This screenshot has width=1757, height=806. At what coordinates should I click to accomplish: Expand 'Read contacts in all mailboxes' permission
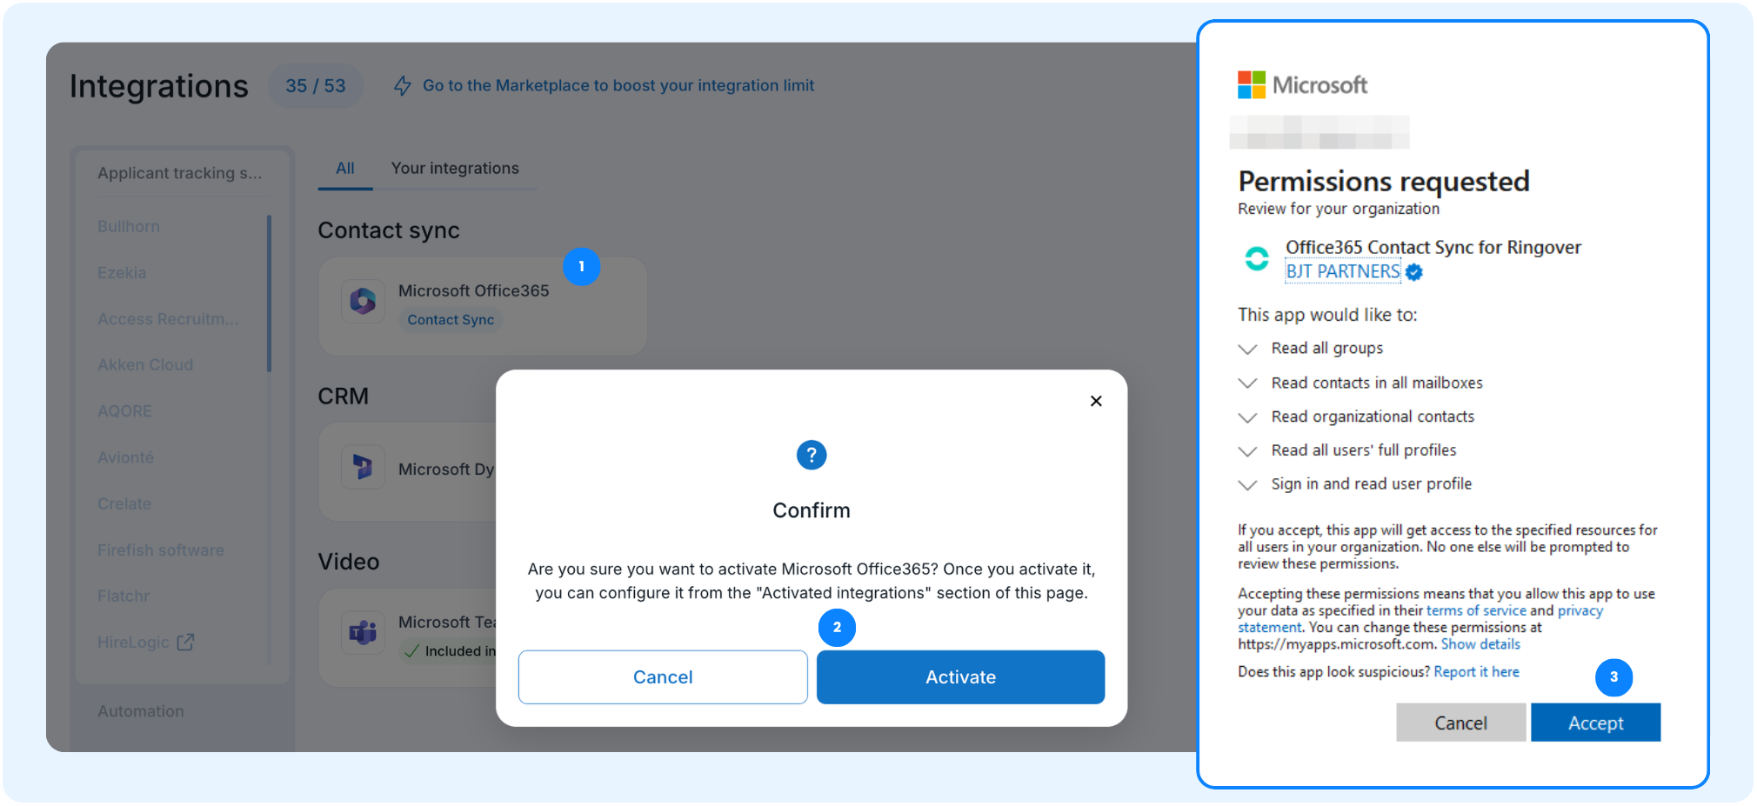1247,383
